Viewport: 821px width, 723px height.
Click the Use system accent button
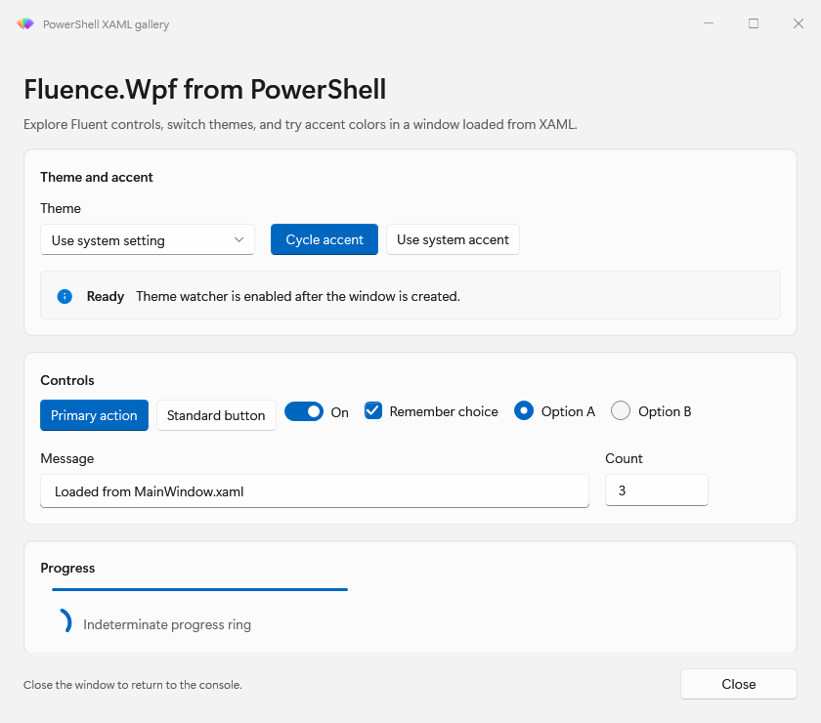(x=453, y=239)
